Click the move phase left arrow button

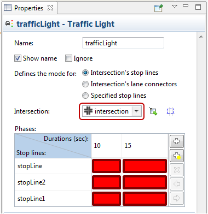[x=177, y=184]
